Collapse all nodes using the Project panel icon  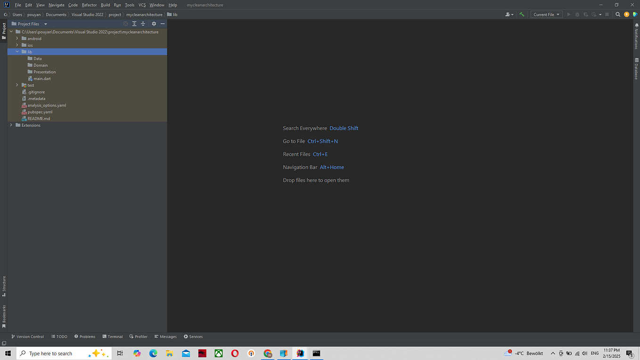tap(143, 24)
